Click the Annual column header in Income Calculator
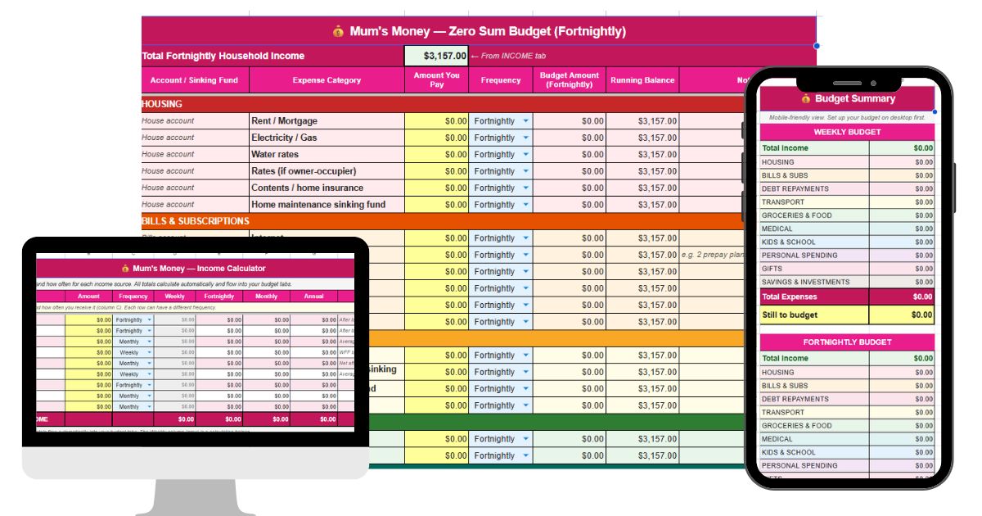Image resolution: width=982 pixels, height=516 pixels. pos(314,296)
